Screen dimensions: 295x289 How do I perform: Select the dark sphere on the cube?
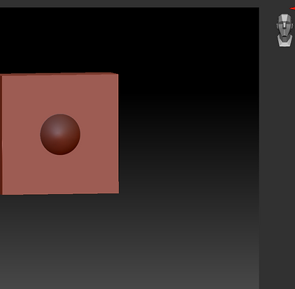[60, 134]
